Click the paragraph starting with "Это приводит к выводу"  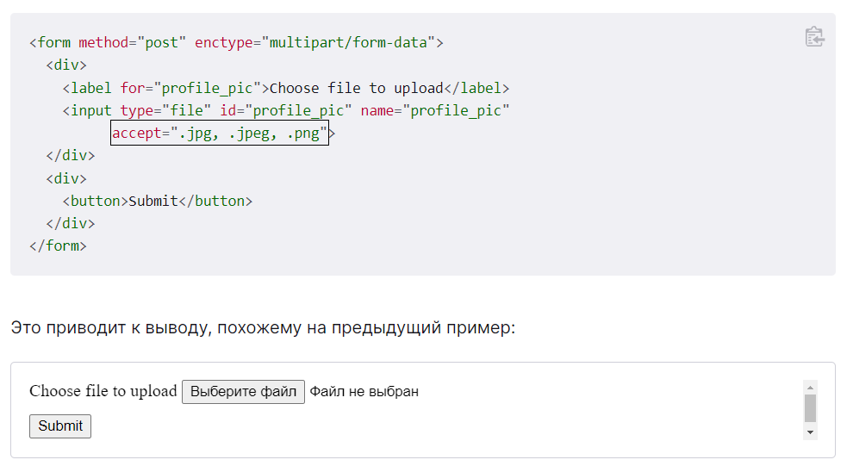[x=263, y=328]
